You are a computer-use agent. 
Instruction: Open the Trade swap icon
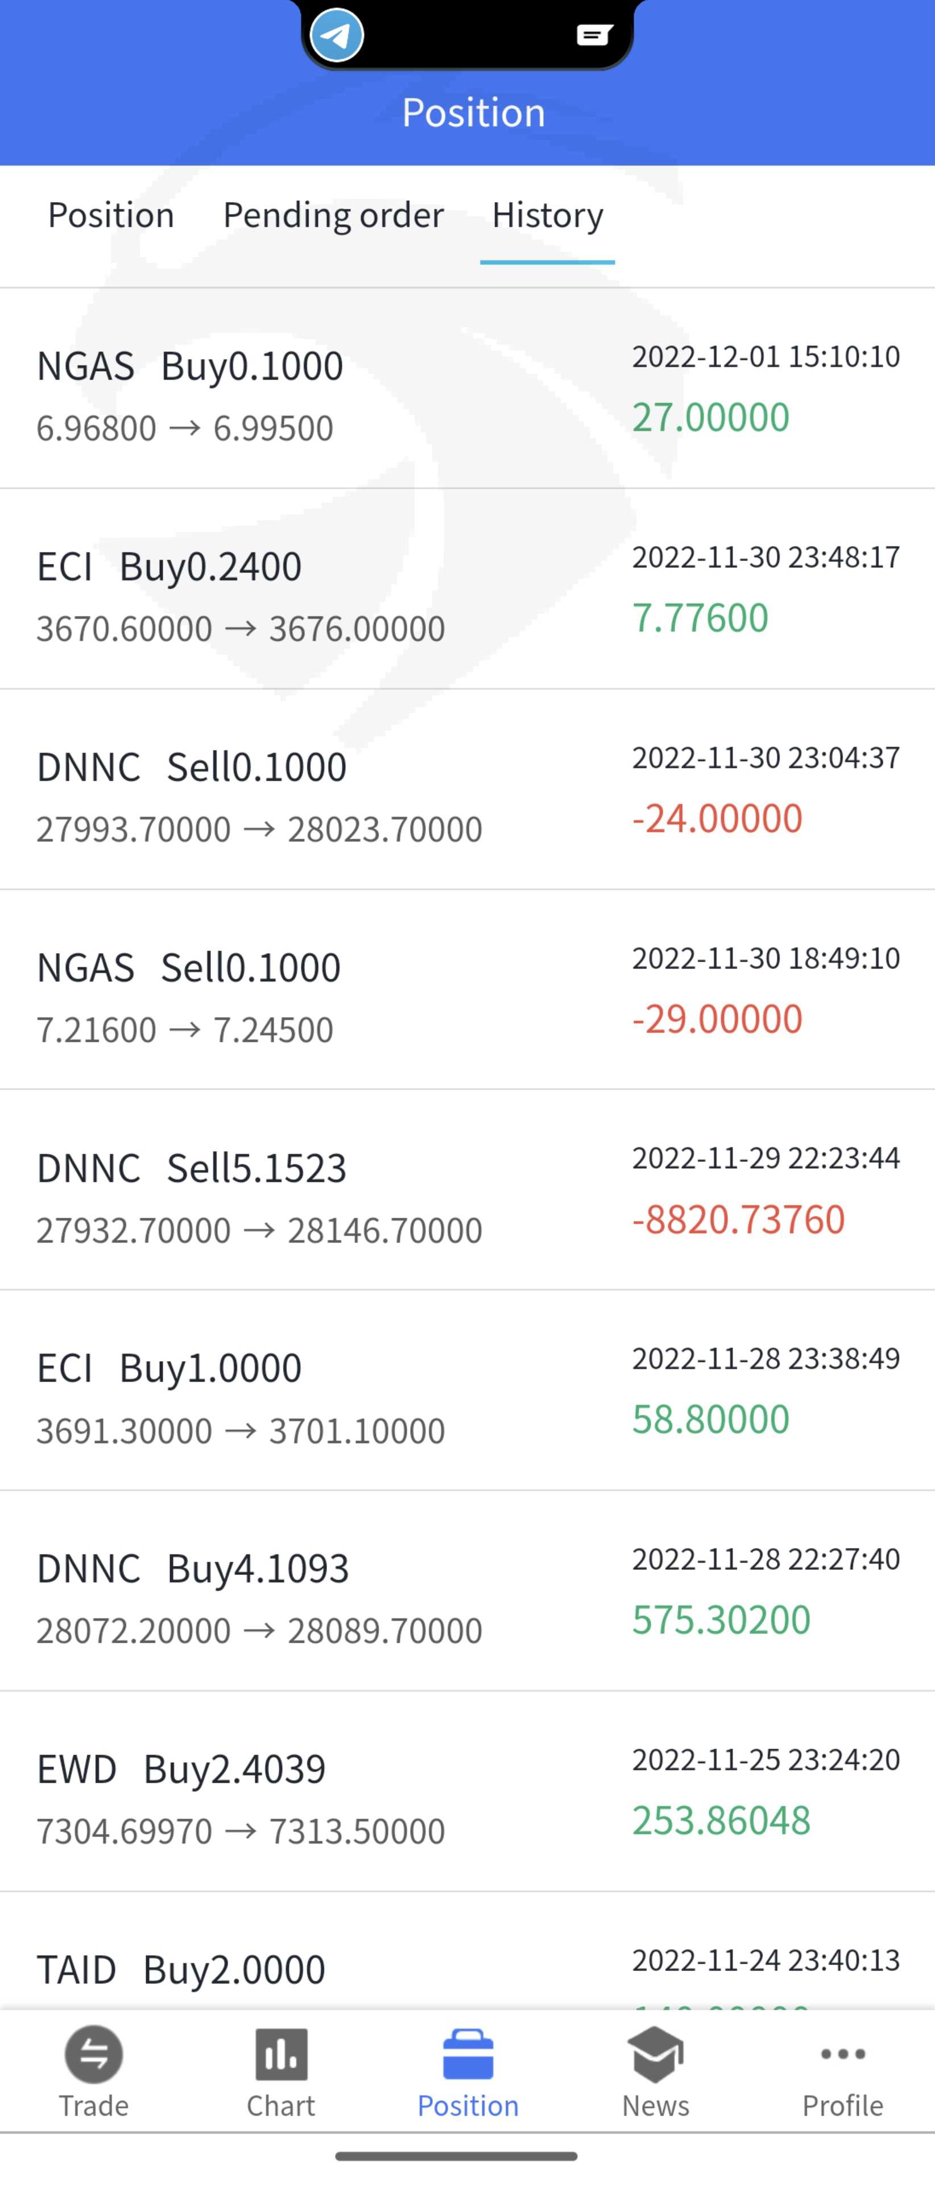(93, 2054)
